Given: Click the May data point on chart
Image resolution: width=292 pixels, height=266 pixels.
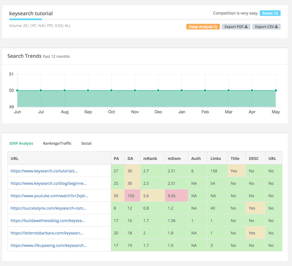Looking at the screenshot, I should click(275, 91).
